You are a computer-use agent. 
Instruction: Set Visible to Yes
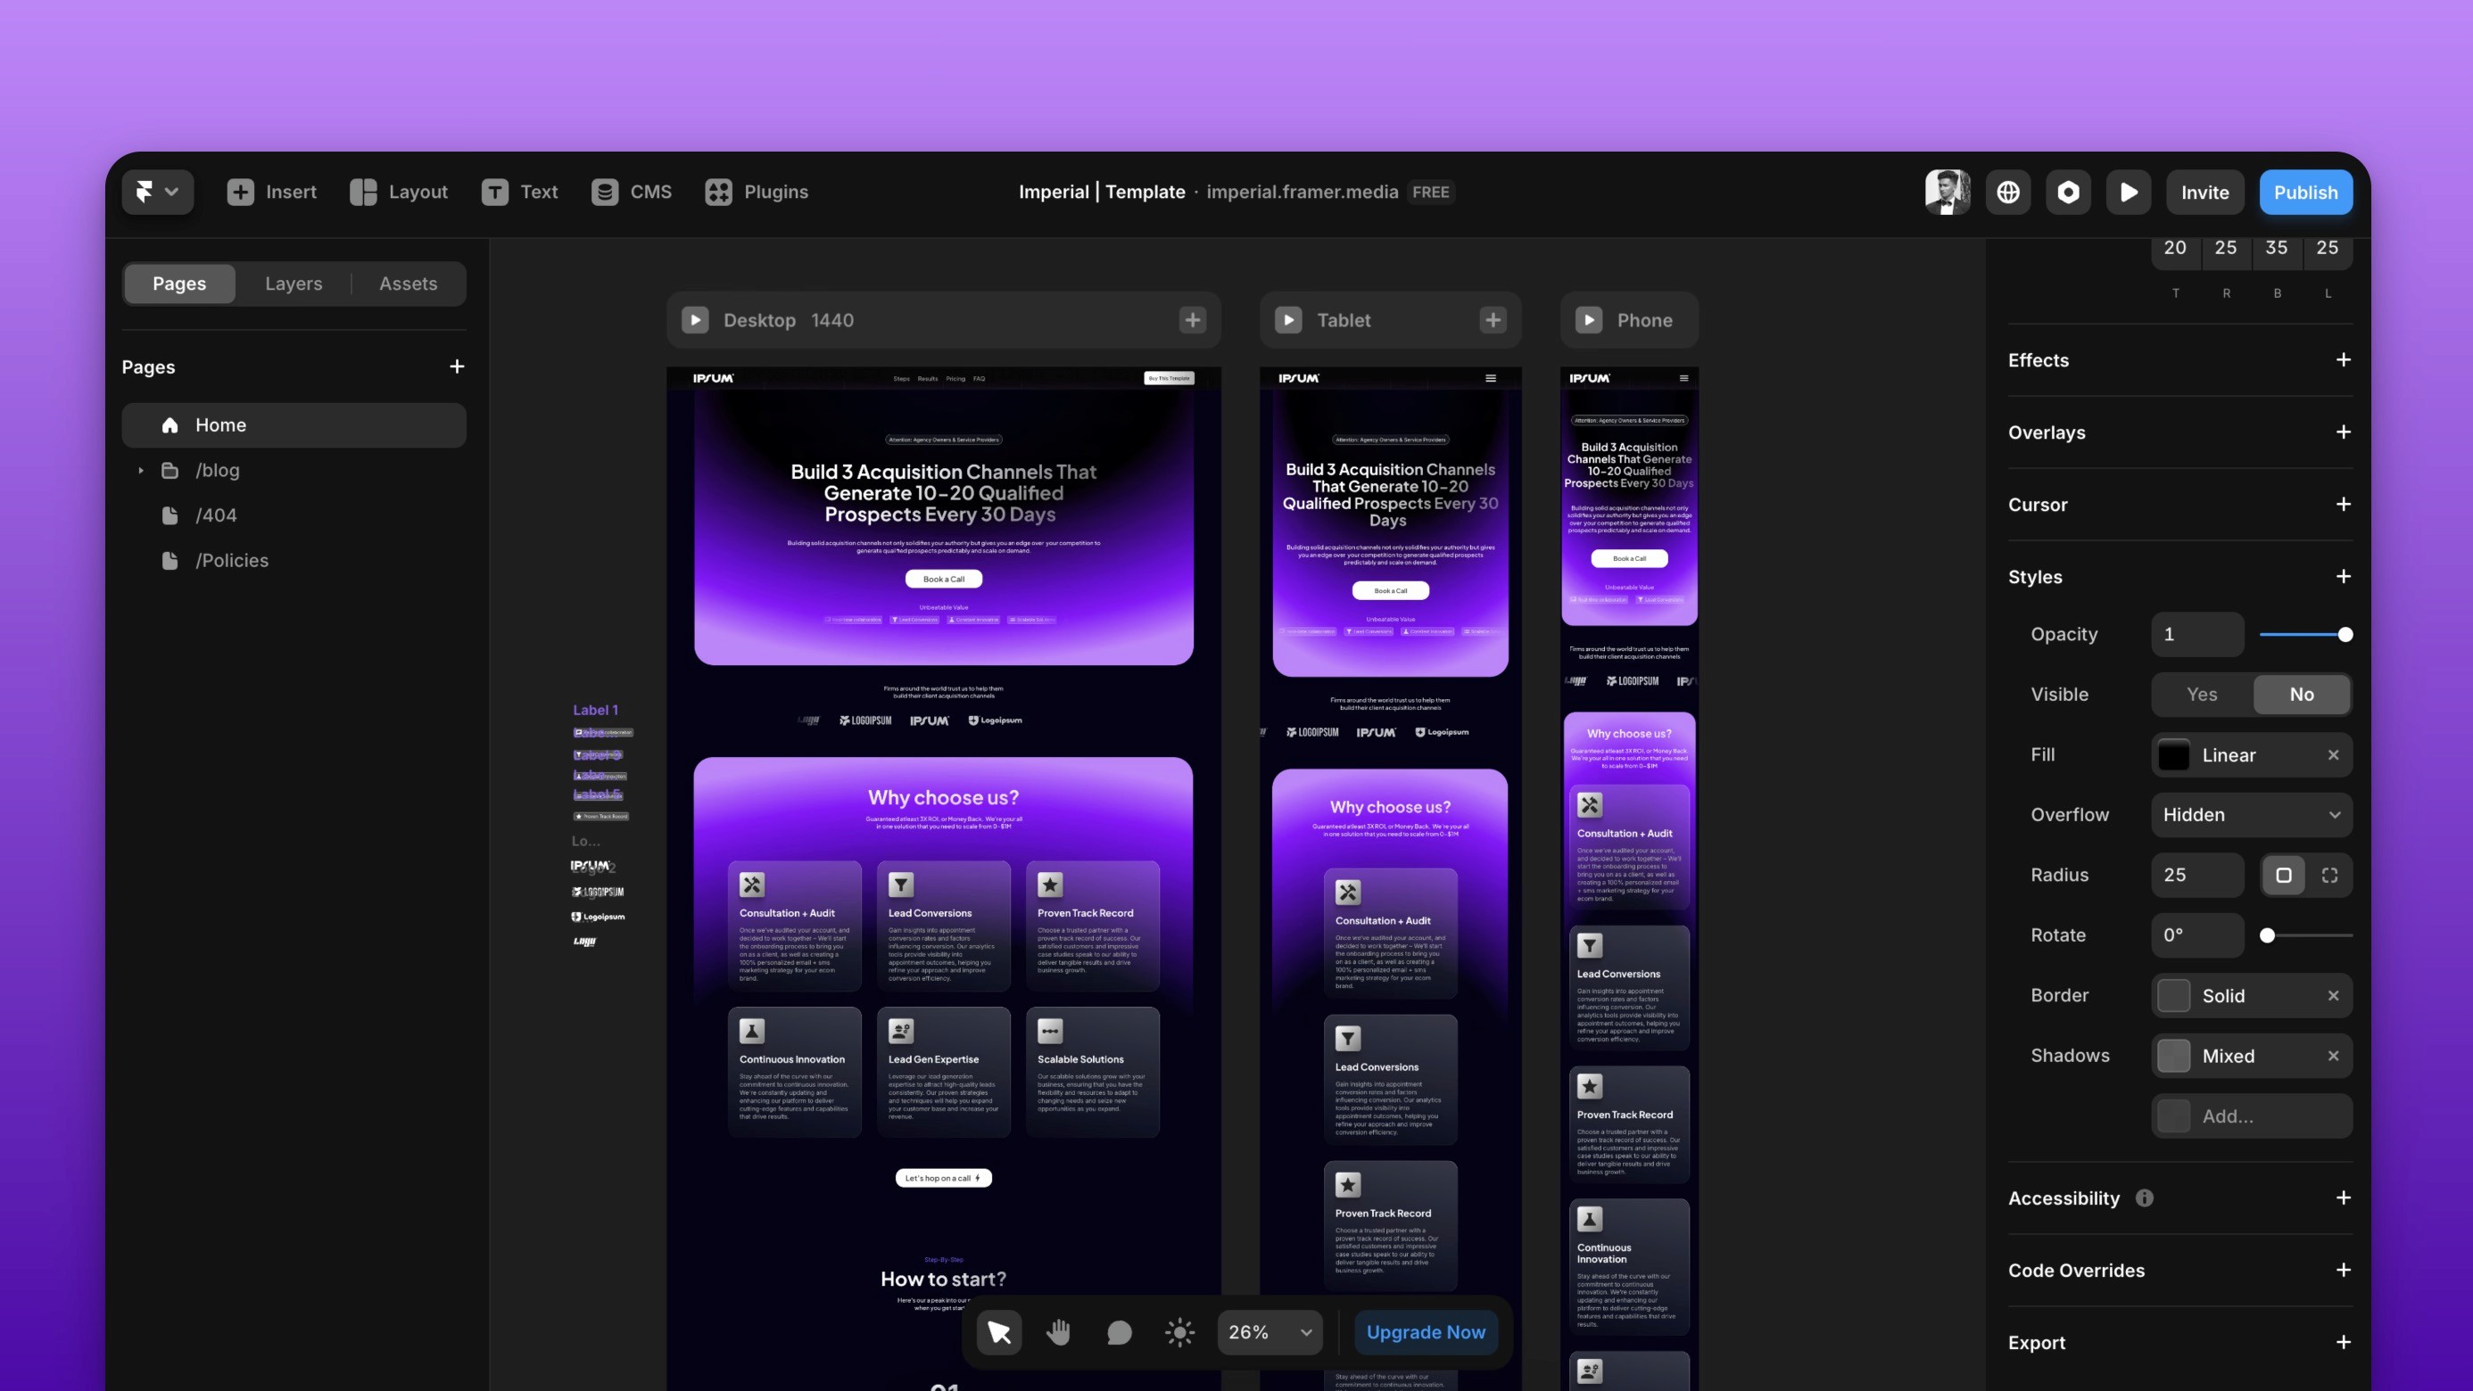tap(2201, 695)
